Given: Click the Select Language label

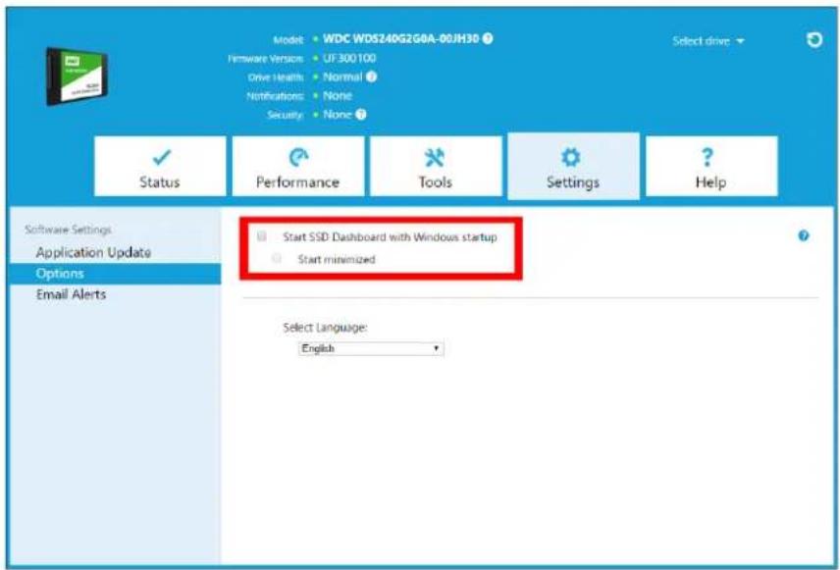Looking at the screenshot, I should (x=325, y=328).
